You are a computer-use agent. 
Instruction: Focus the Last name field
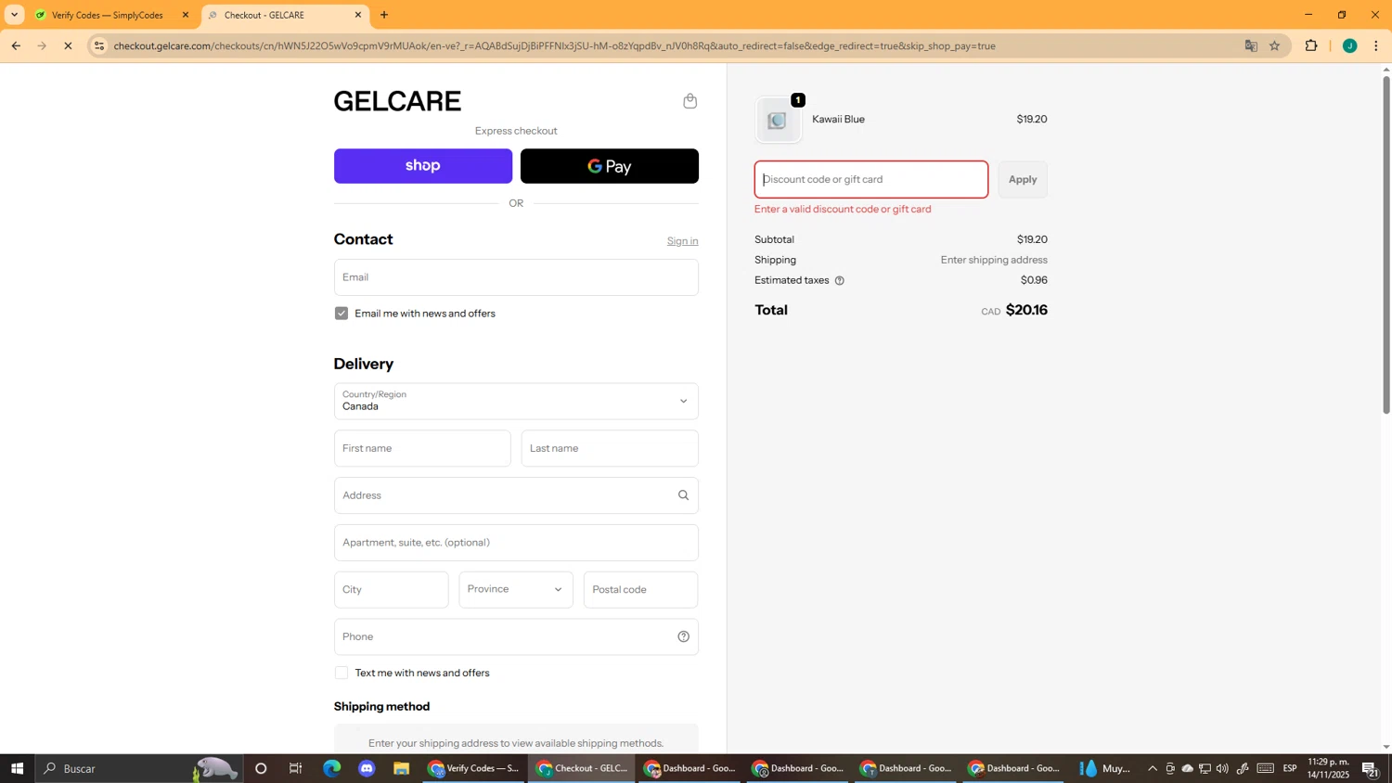pos(610,448)
